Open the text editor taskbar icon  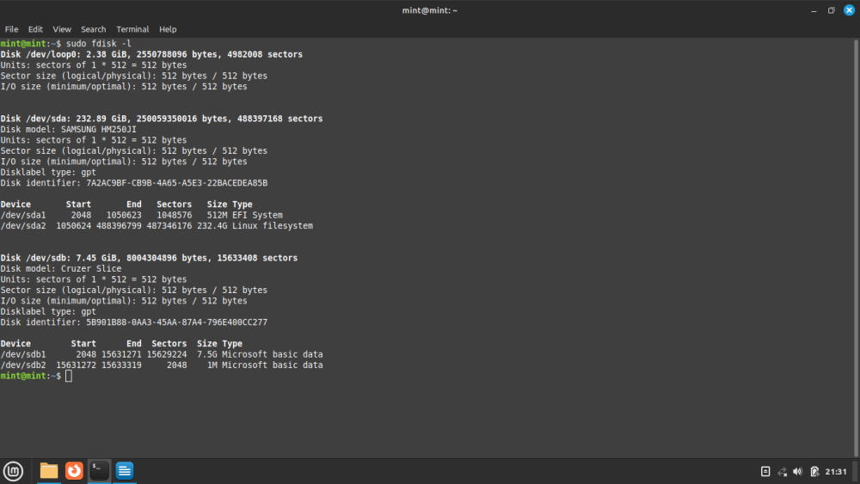click(125, 471)
